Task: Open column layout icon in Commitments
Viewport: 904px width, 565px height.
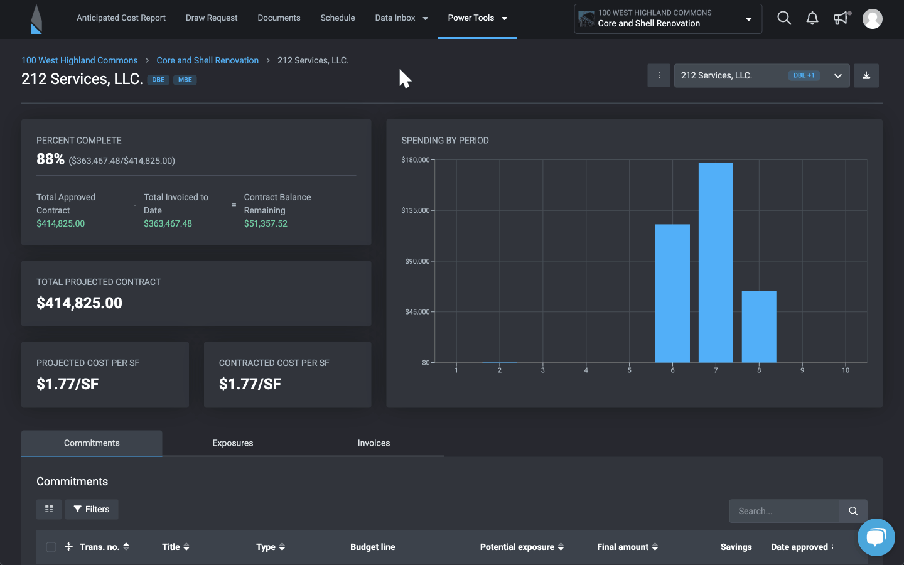Action: (49, 509)
